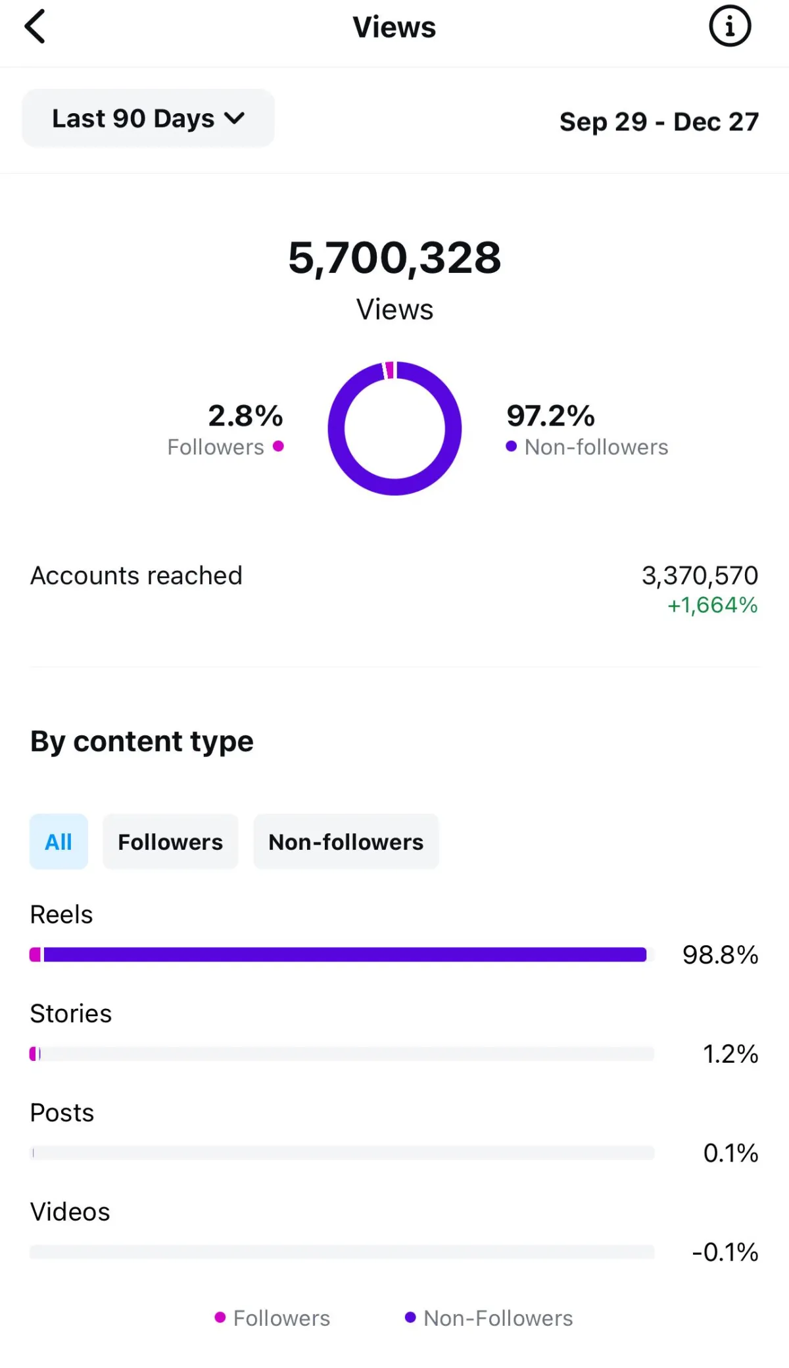Viewport: 789px width, 1368px height.
Task: Expand the Last 90 Days dropdown
Action: pyautogui.click(x=148, y=118)
